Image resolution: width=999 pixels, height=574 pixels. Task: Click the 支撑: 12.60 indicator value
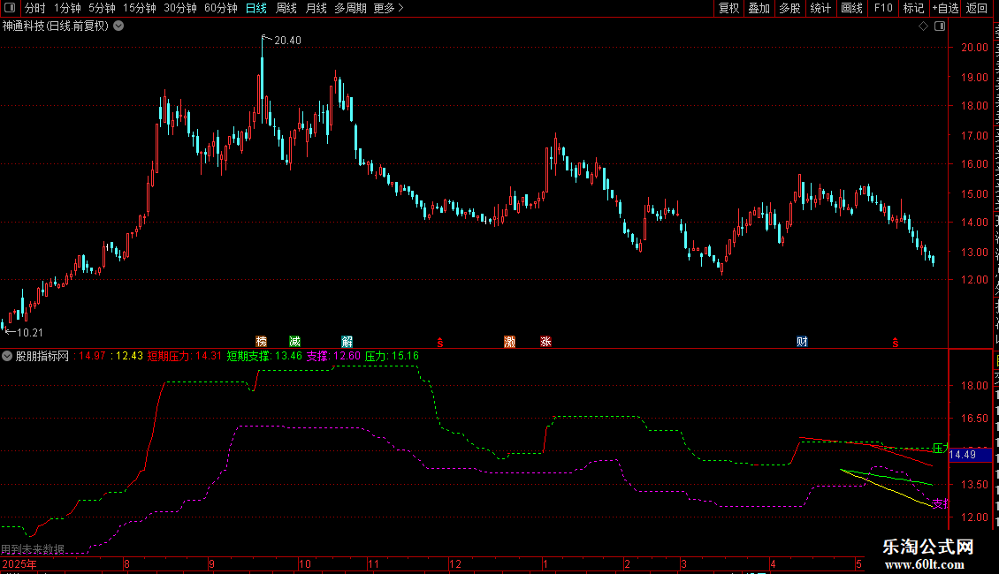click(333, 357)
